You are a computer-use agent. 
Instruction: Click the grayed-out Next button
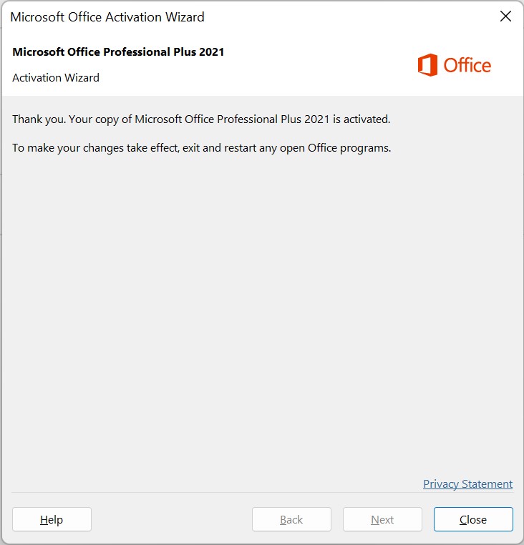coord(382,519)
